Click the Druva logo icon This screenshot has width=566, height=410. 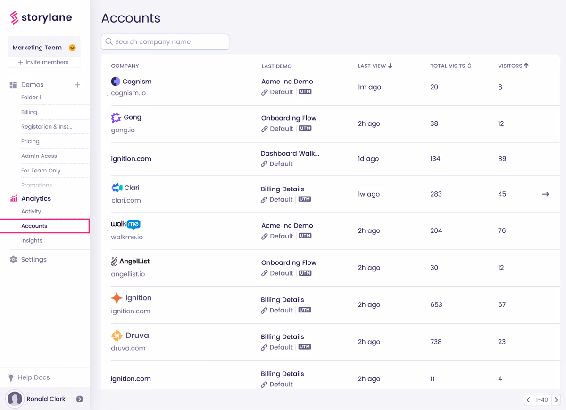pyautogui.click(x=117, y=336)
